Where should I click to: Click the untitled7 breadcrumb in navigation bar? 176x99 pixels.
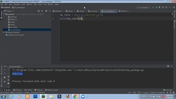click(x=6, y=7)
